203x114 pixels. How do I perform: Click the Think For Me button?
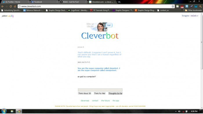(99, 94)
